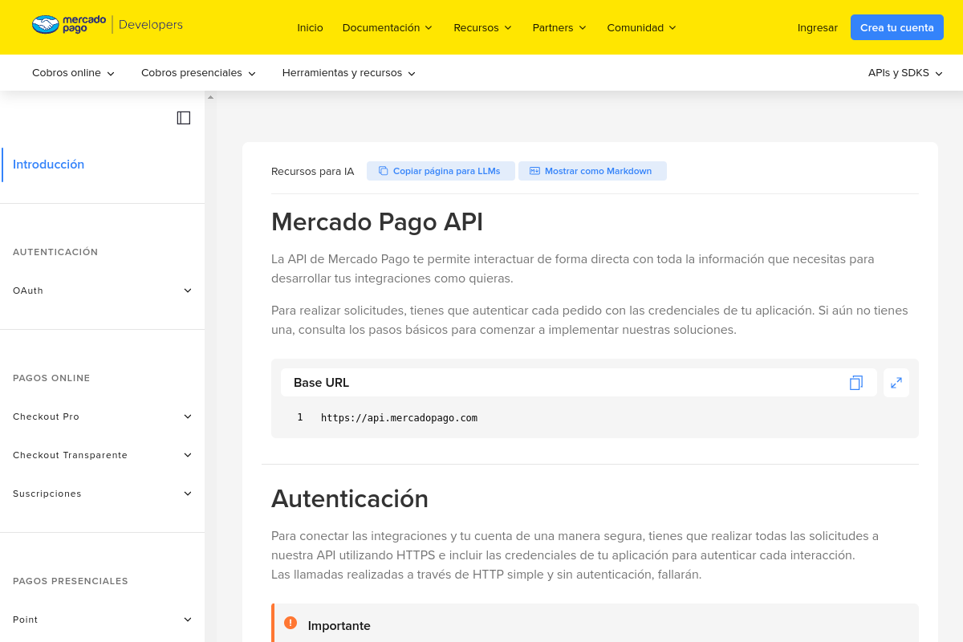This screenshot has height=642, width=963.
Task: Select Introducción in the sidebar
Action: click(x=48, y=165)
